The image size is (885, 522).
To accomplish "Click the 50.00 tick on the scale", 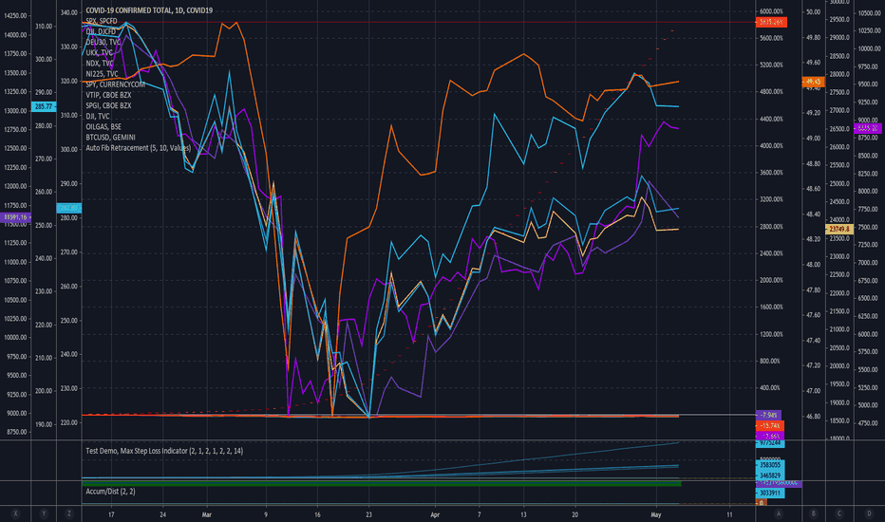I will coord(814,11).
